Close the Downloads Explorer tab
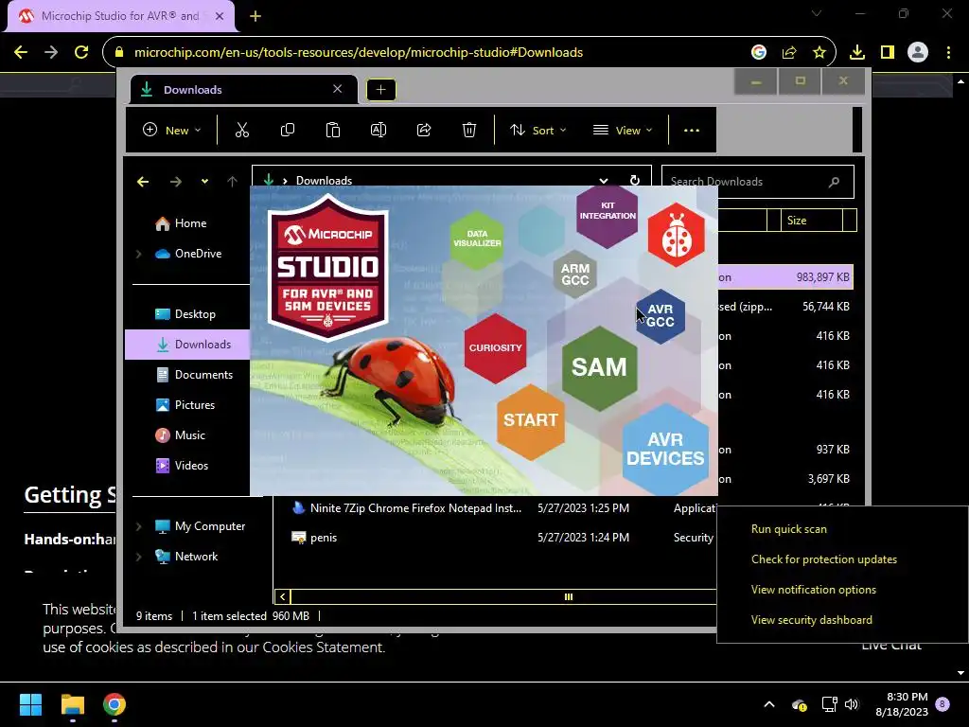The width and height of the screenshot is (969, 727). click(x=338, y=89)
